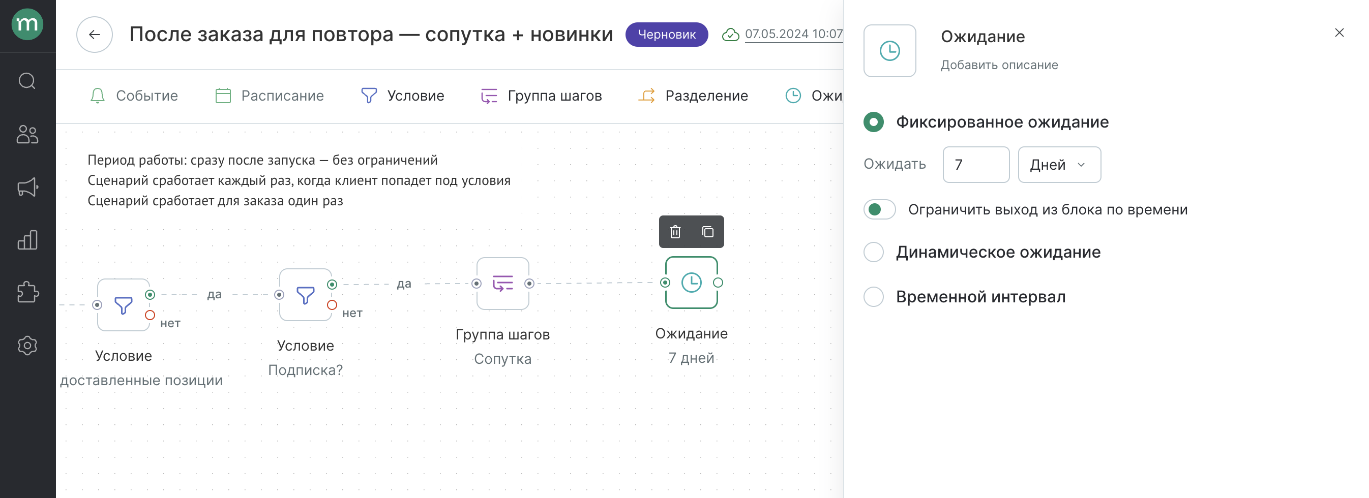Click the Ожидание panel title
This screenshot has width=1369, height=498.
pos(983,37)
